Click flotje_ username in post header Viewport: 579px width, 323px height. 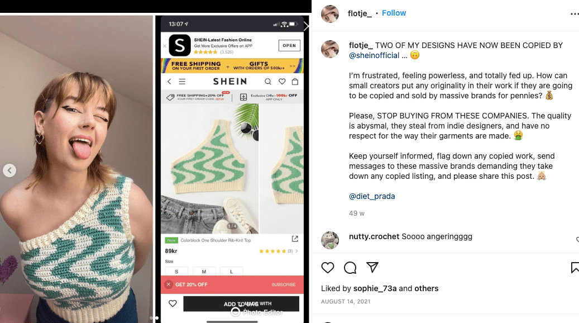pyautogui.click(x=360, y=13)
